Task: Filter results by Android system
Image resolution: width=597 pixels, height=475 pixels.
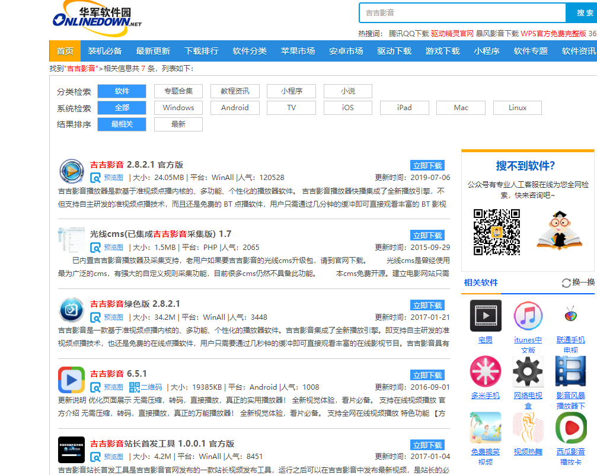Action: point(235,108)
